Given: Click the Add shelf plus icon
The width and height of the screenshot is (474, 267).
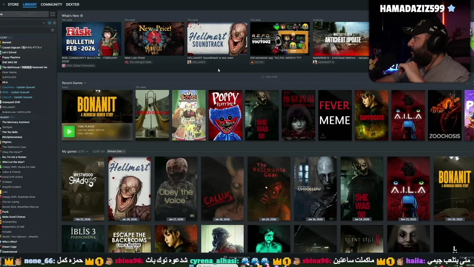Looking at the screenshot, I should coord(263,77).
